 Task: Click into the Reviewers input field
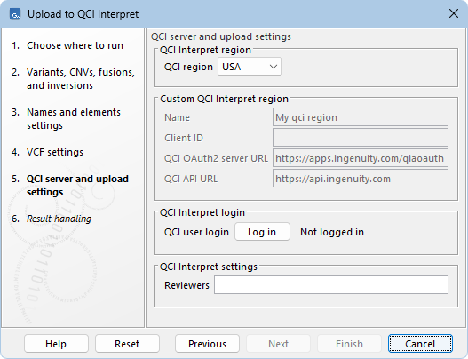(331, 285)
